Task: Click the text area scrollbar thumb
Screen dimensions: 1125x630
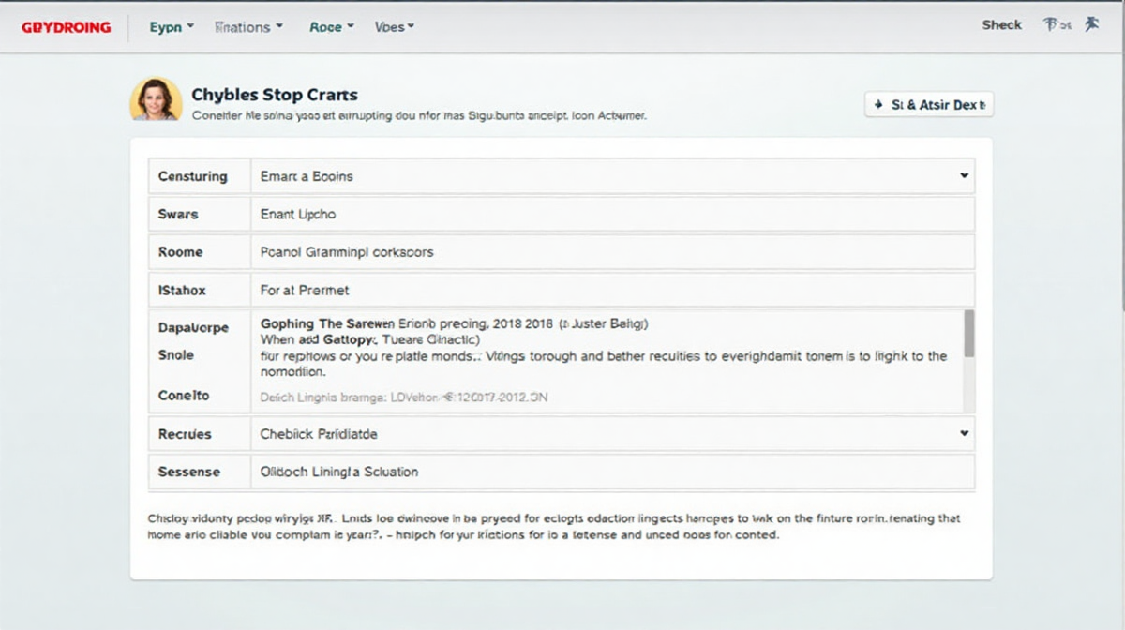Action: 969,334
